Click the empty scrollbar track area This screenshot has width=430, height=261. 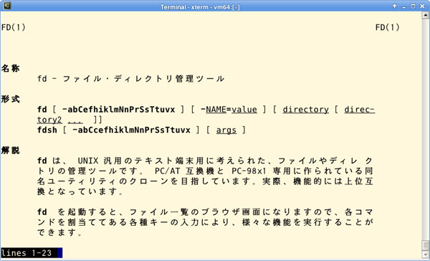tap(426, 129)
